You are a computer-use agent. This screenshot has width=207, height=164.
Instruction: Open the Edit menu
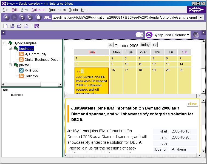pos(15,10)
